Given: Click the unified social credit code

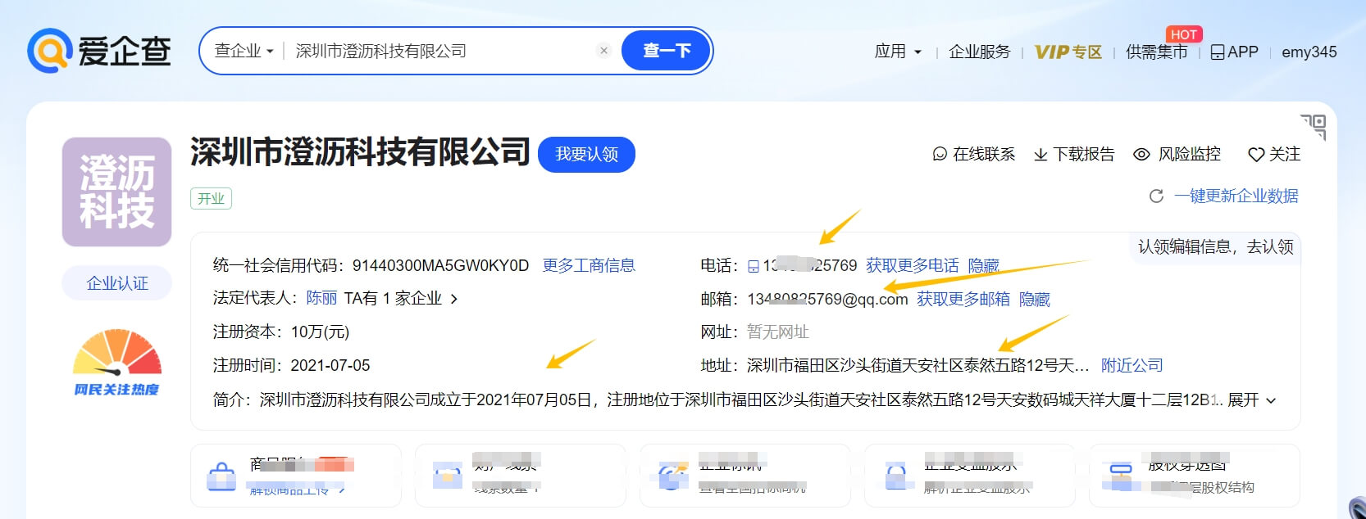Looking at the screenshot, I should [440, 265].
